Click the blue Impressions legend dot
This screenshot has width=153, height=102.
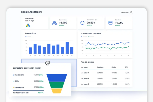pyautogui.click(x=13, y=75)
